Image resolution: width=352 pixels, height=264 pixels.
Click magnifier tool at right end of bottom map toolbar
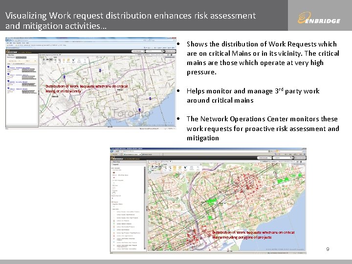coord(198,168)
